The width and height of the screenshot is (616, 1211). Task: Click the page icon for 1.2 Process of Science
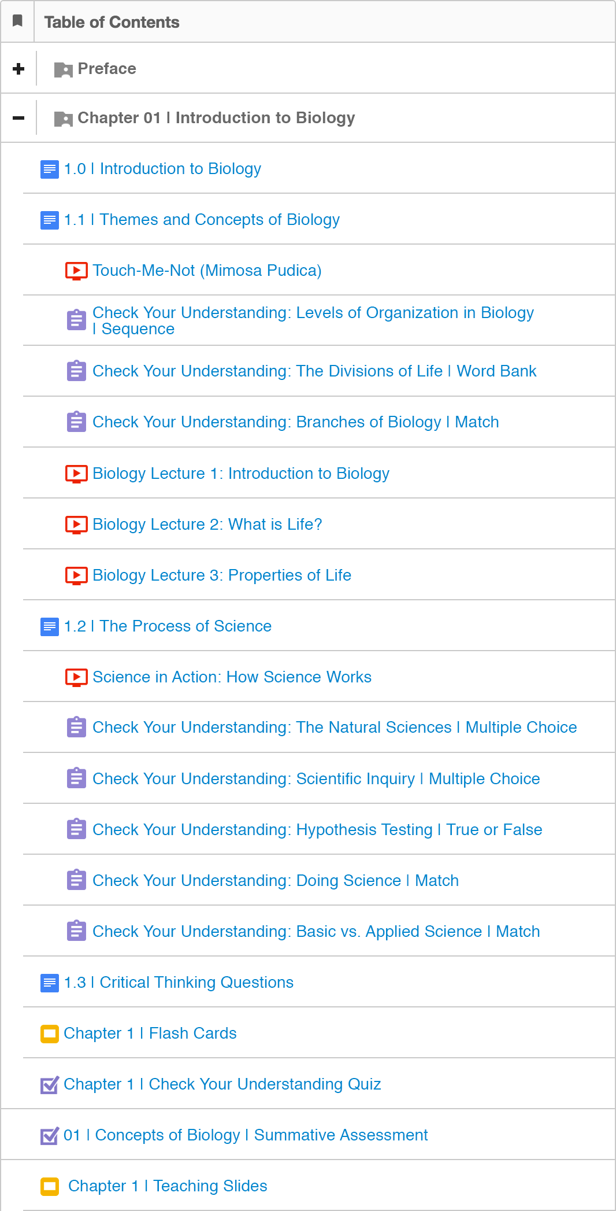point(50,626)
